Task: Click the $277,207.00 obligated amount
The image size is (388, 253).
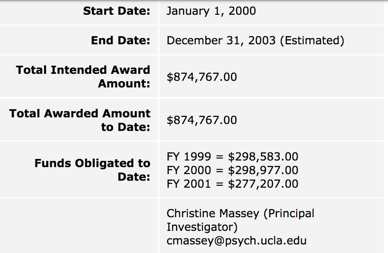Action: (x=263, y=183)
